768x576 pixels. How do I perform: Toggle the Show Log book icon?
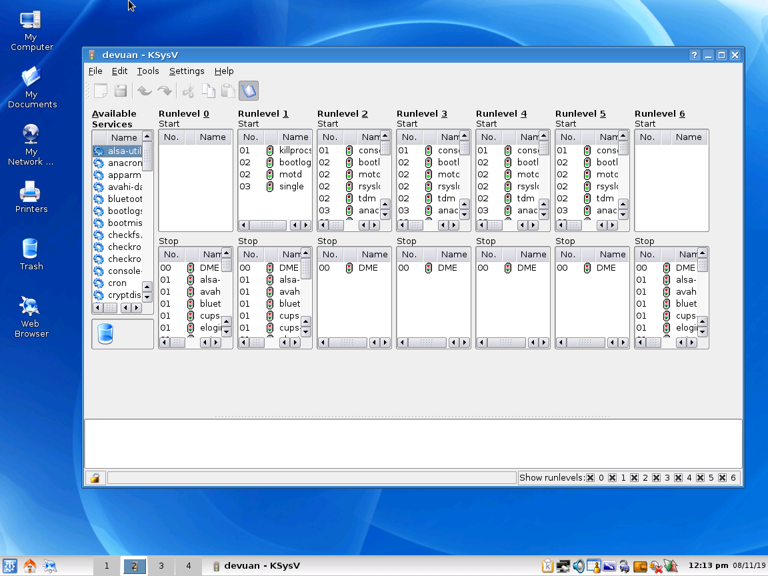(x=249, y=91)
